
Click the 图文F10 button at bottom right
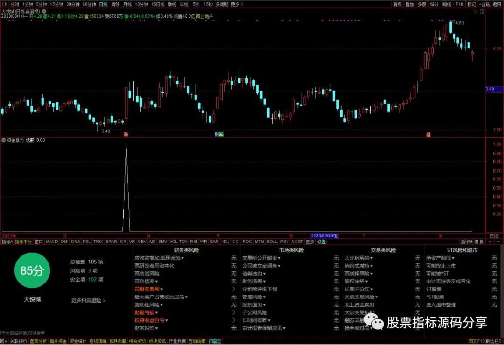click(476, 341)
